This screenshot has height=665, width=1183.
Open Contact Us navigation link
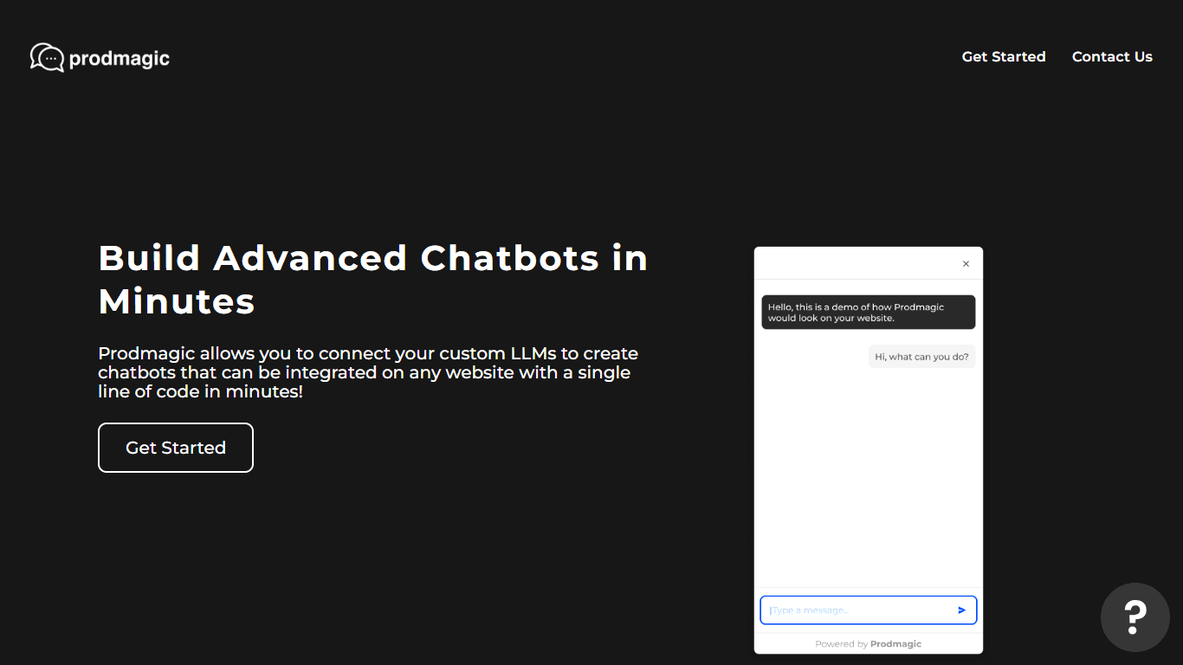(x=1112, y=56)
